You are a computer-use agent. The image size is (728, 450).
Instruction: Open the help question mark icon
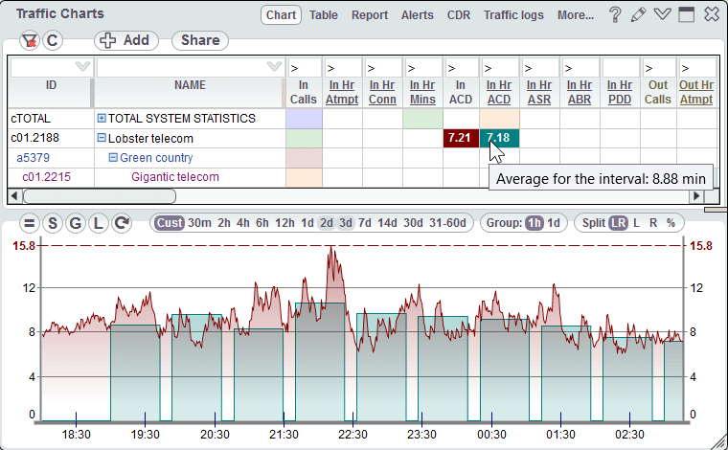pos(616,15)
